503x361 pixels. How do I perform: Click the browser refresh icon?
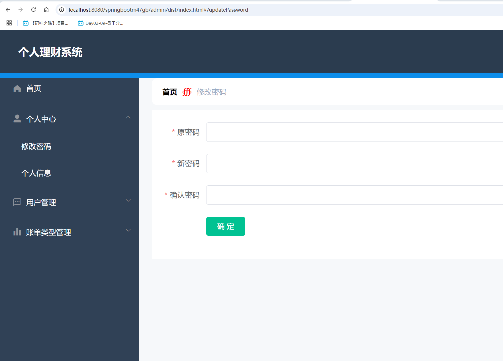pyautogui.click(x=33, y=9)
